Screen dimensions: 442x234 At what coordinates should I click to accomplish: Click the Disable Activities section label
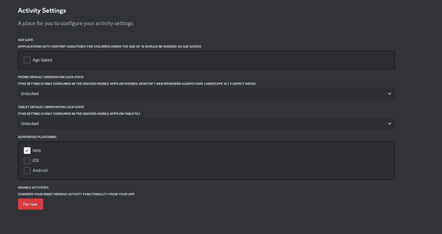click(33, 187)
